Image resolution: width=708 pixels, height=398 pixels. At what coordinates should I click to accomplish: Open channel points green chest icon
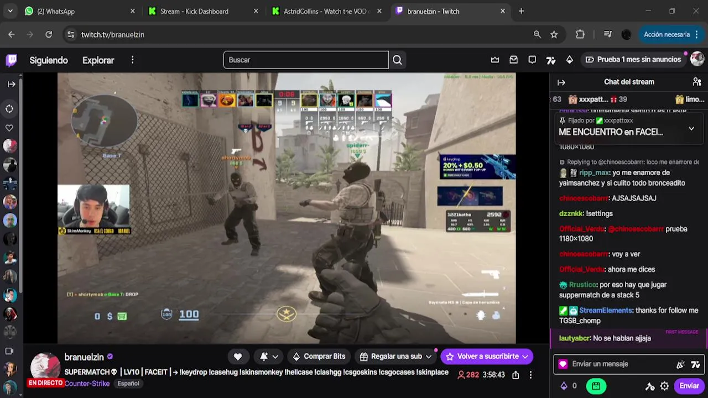click(x=596, y=386)
